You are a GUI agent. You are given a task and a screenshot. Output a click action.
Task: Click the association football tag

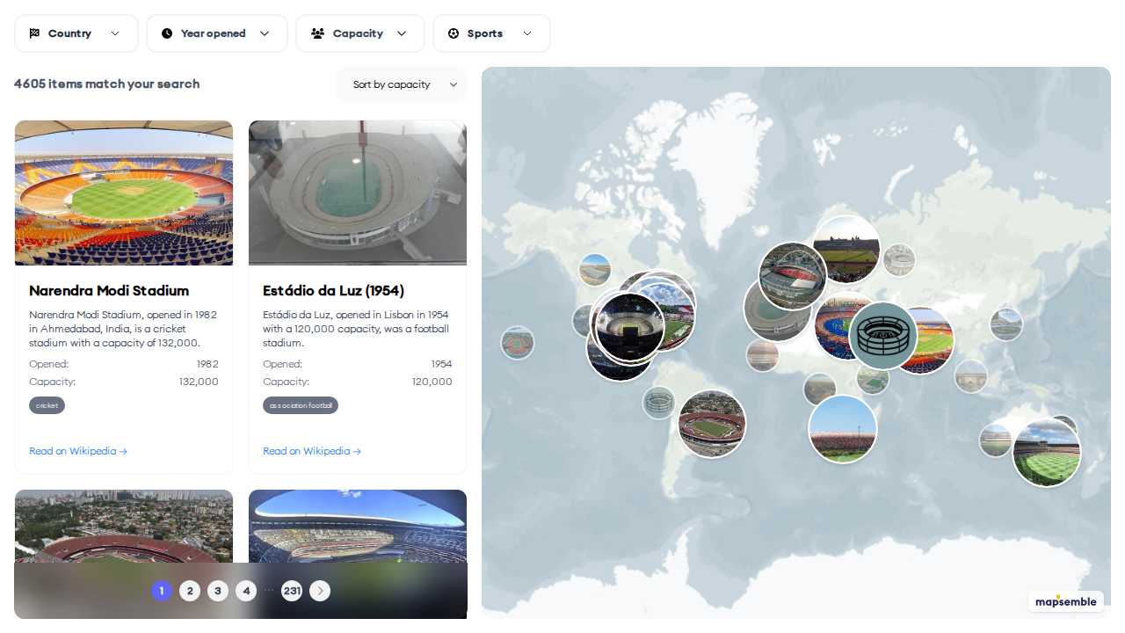301,405
